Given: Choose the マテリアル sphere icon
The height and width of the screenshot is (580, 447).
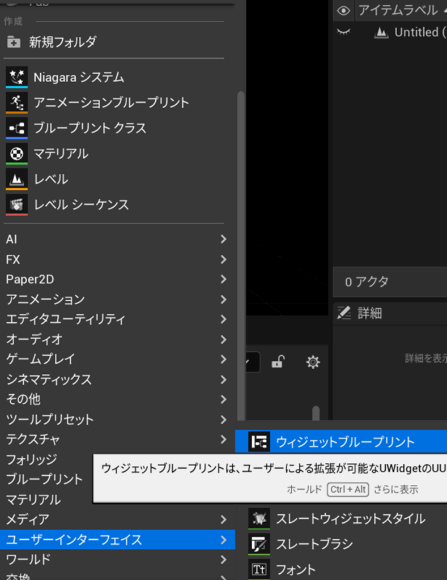Looking at the screenshot, I should coord(16,153).
